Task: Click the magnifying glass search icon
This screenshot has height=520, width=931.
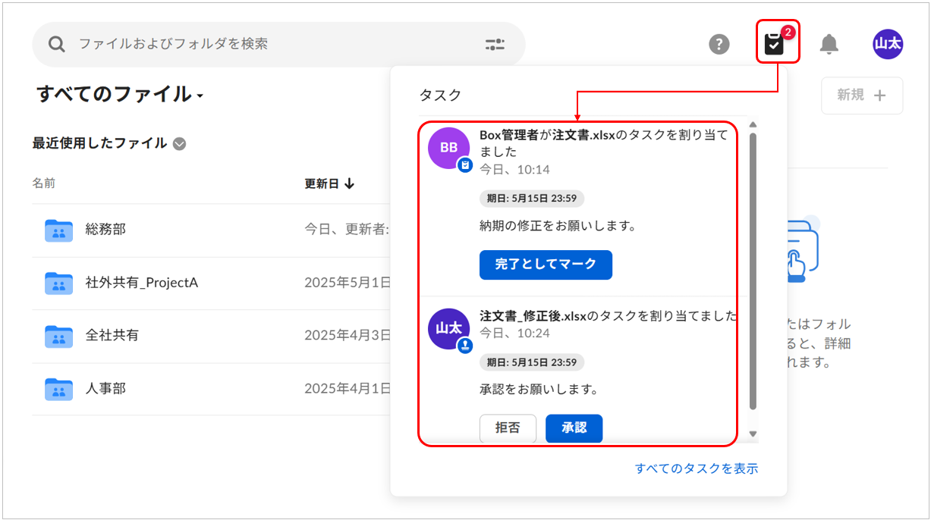Action: 57,44
